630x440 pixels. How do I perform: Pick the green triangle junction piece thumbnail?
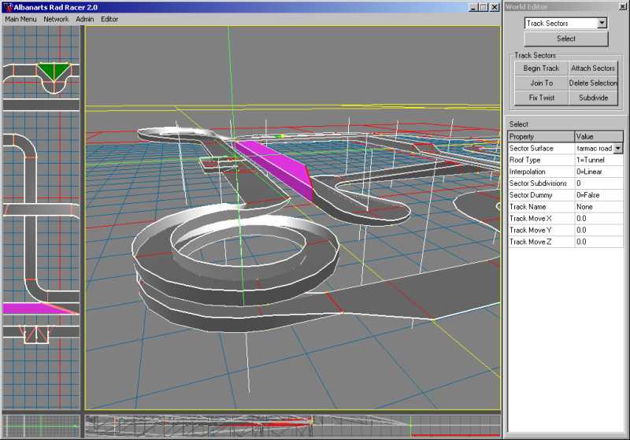coord(54,72)
